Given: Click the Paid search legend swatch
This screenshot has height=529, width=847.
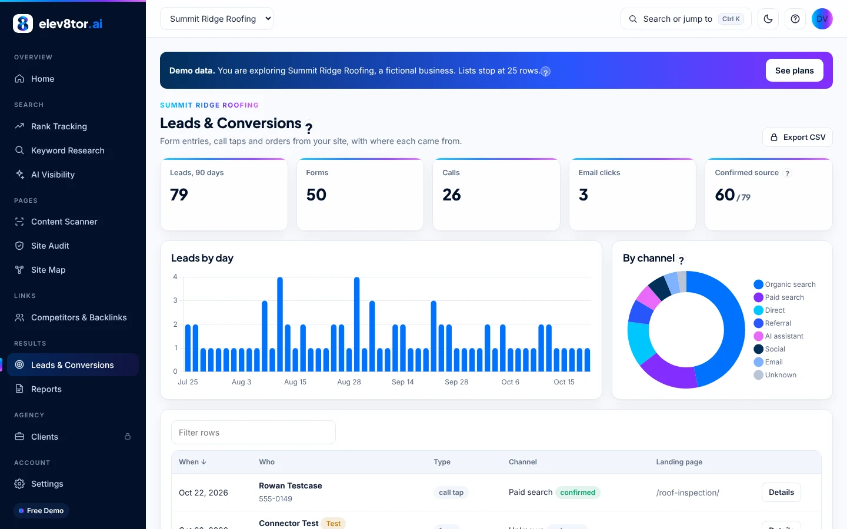Looking at the screenshot, I should 759,297.
